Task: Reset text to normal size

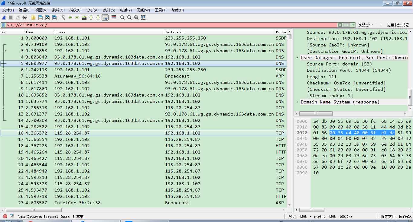Action: [136, 17]
